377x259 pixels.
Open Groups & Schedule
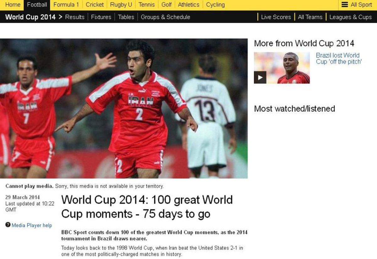[x=165, y=17]
